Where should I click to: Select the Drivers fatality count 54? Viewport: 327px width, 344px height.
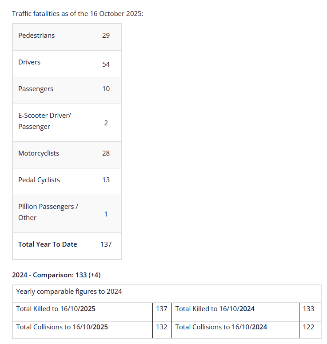pyautogui.click(x=106, y=64)
